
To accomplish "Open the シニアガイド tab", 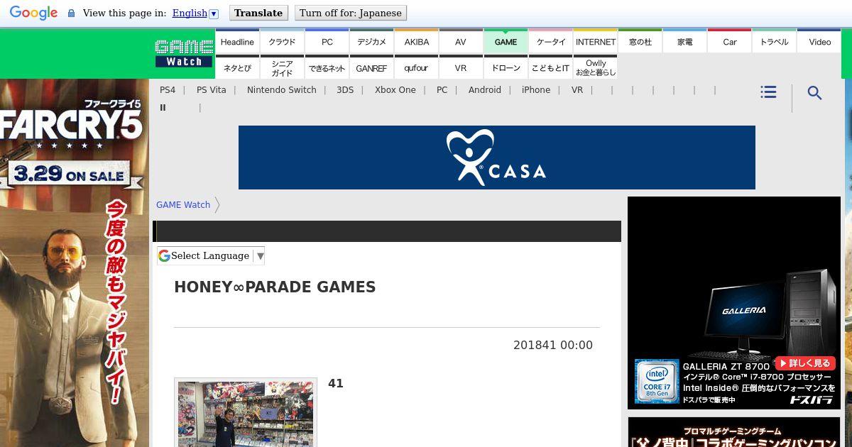I will [282, 68].
